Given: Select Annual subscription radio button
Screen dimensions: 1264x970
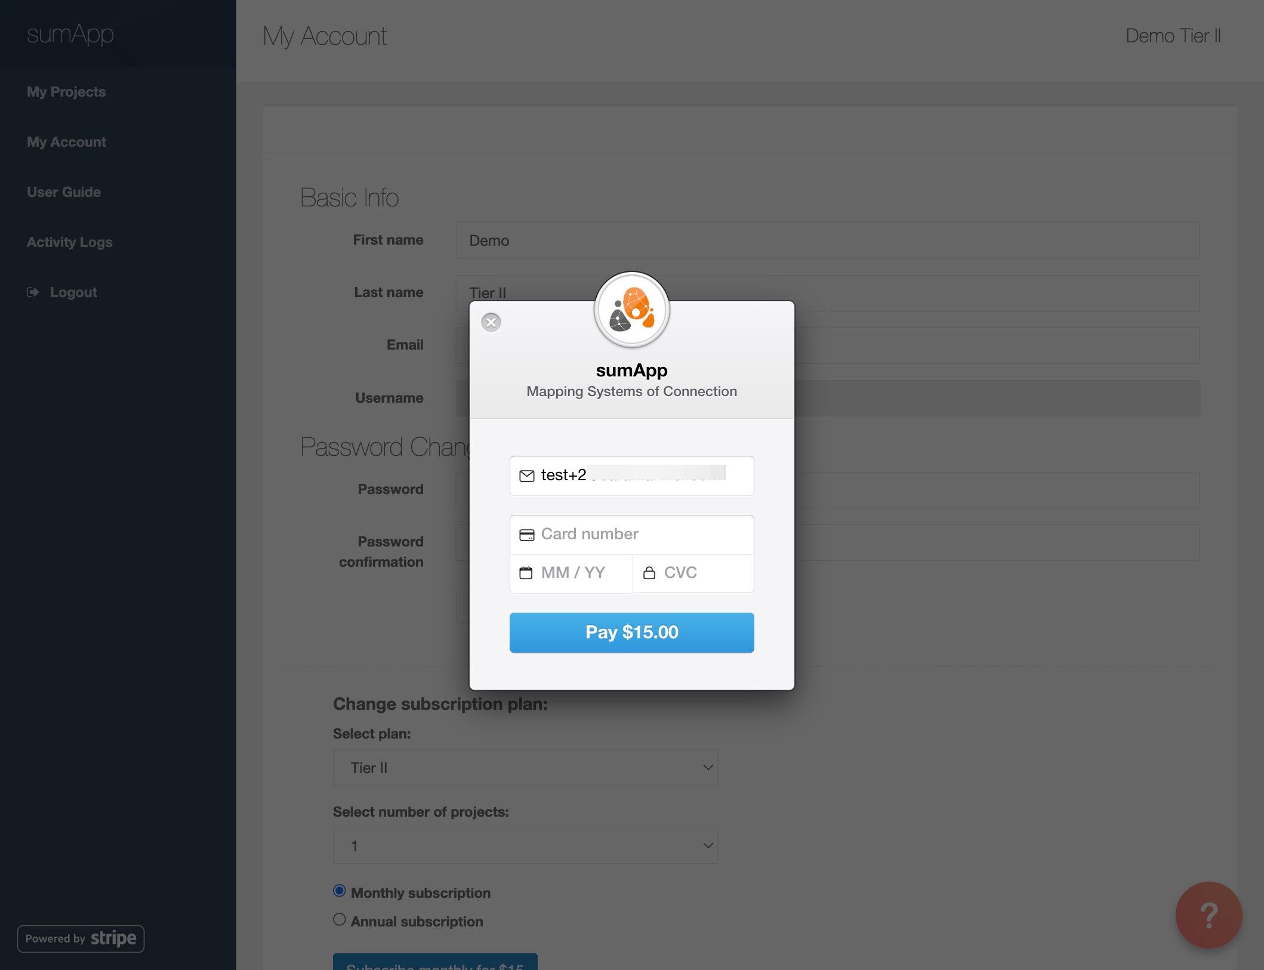Looking at the screenshot, I should (340, 919).
